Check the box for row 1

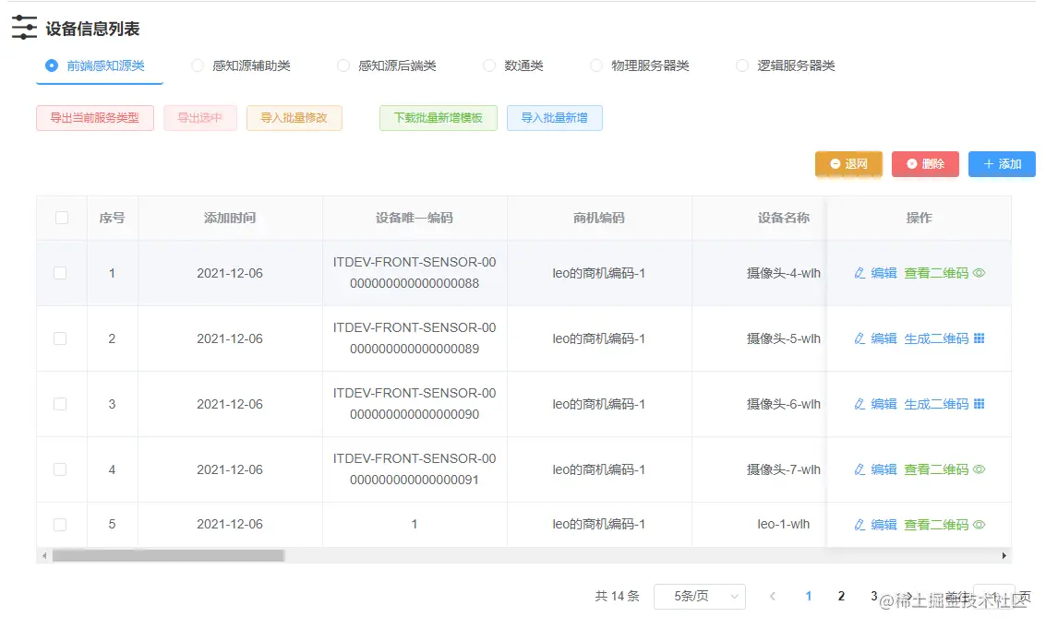tap(60, 273)
